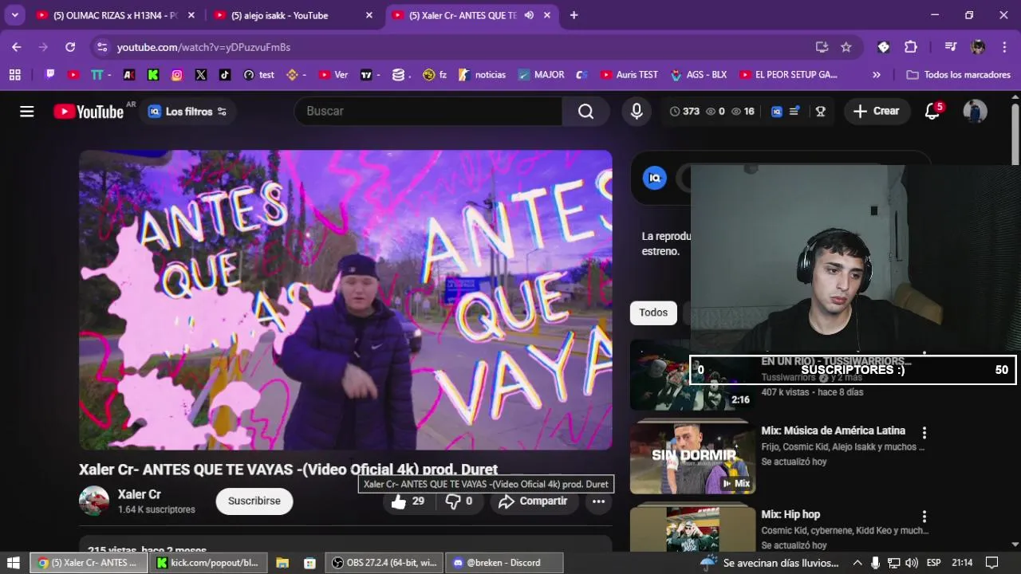Viewport: 1021px width, 574px height.
Task: Open Todos los marcadores folder
Action: pyautogui.click(x=959, y=75)
